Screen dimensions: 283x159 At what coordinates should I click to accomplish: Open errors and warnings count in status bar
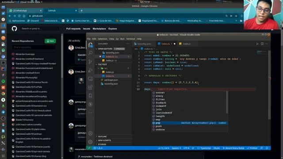pos(98,148)
